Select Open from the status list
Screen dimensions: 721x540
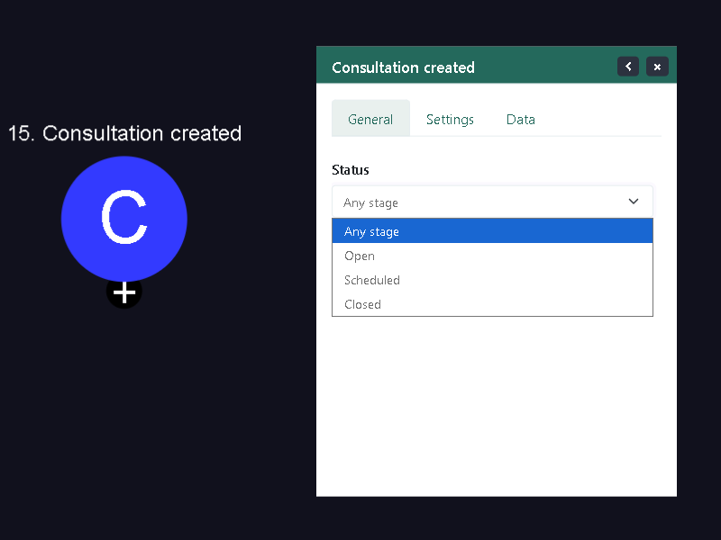point(492,256)
